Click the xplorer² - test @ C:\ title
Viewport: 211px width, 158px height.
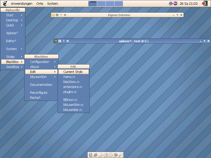134,41
